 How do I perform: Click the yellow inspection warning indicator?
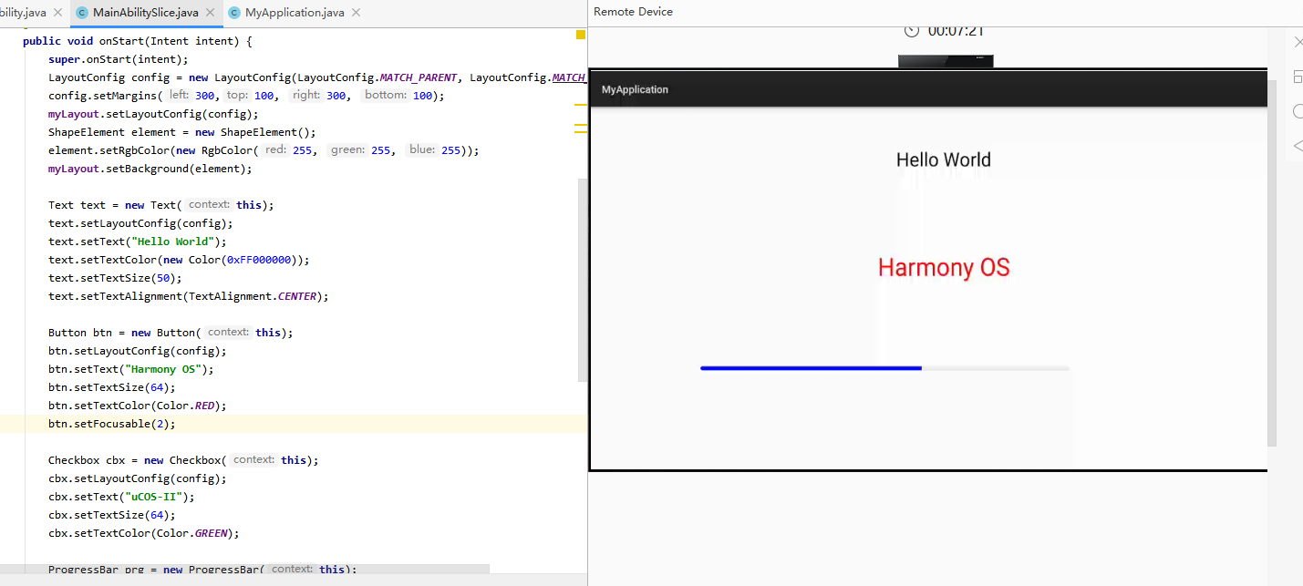[x=580, y=35]
